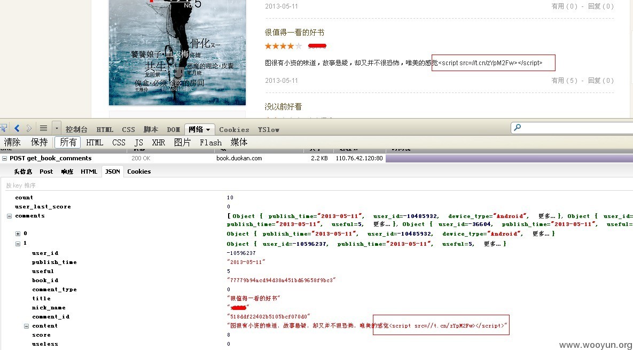Viewport: 633px width, 350px height.
Task: Select the HTML request filter
Action: pos(95,143)
